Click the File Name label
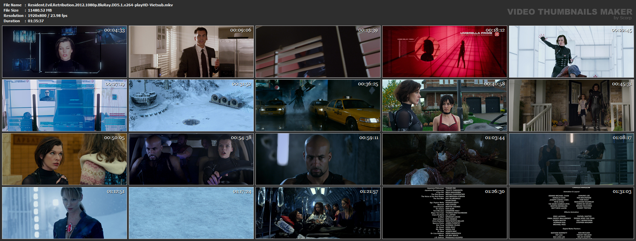636x241 pixels. [x=13, y=5]
